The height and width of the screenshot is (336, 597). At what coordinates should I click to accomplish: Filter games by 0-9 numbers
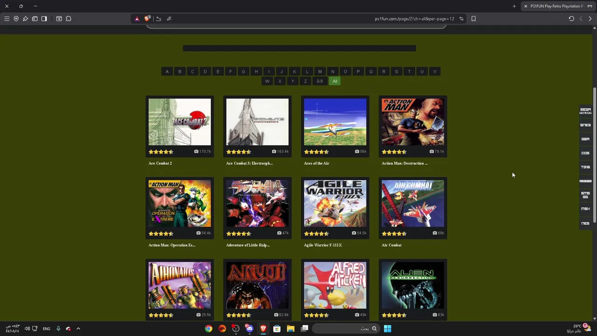coord(319,81)
